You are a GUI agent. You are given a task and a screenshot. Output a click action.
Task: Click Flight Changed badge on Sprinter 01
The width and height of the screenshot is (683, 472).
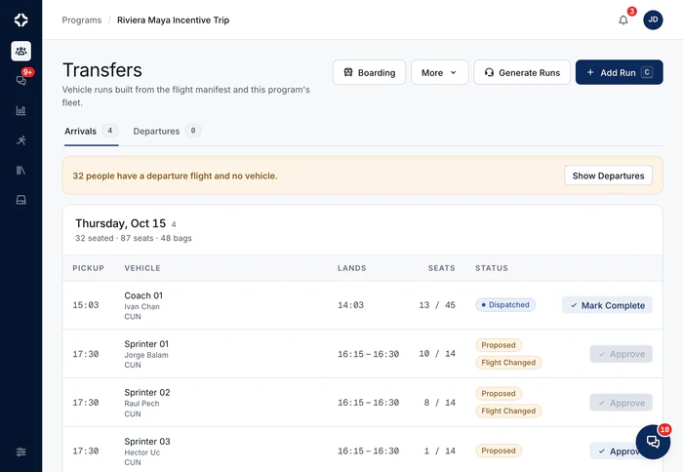(508, 362)
